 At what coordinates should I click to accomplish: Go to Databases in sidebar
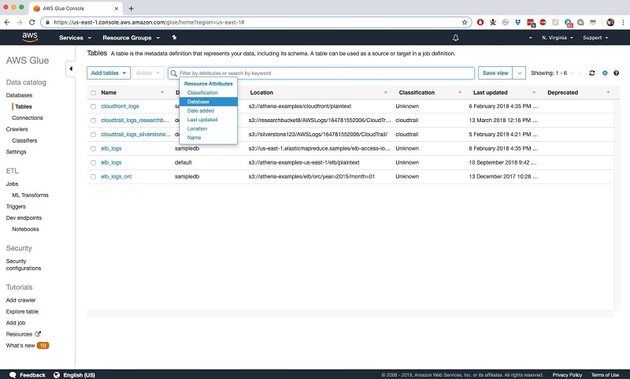[x=19, y=95]
